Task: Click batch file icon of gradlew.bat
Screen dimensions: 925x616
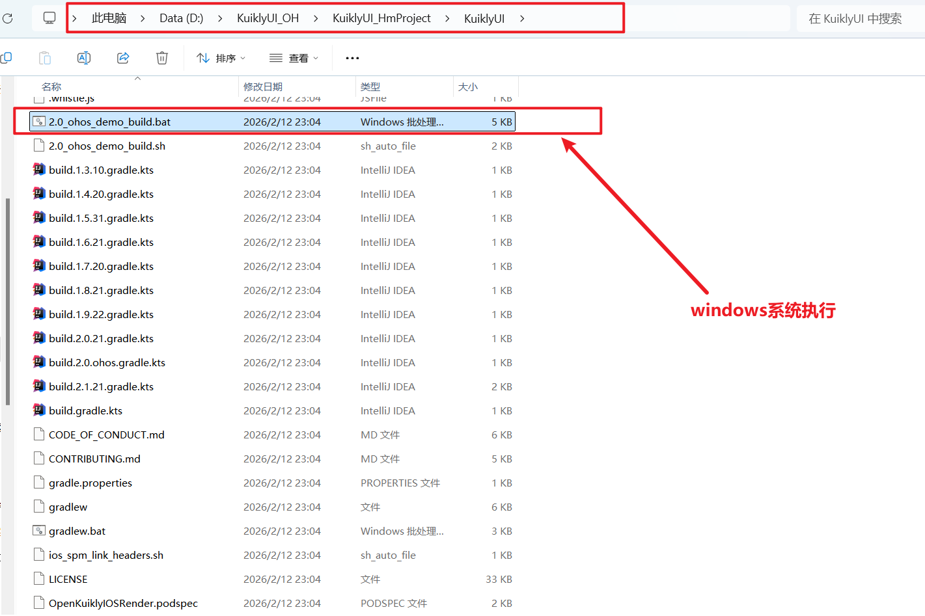Action: [39, 531]
